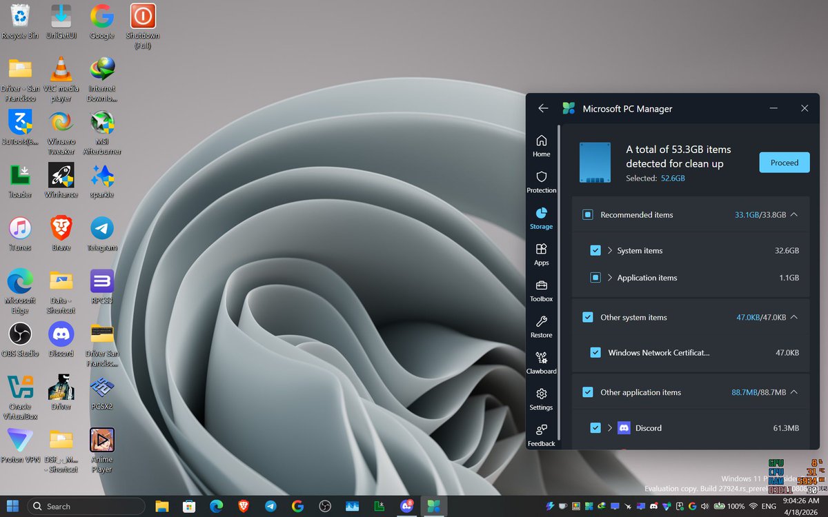The width and height of the screenshot is (828, 517).
Task: Toggle the Recommended items checkbox
Action: (x=588, y=215)
